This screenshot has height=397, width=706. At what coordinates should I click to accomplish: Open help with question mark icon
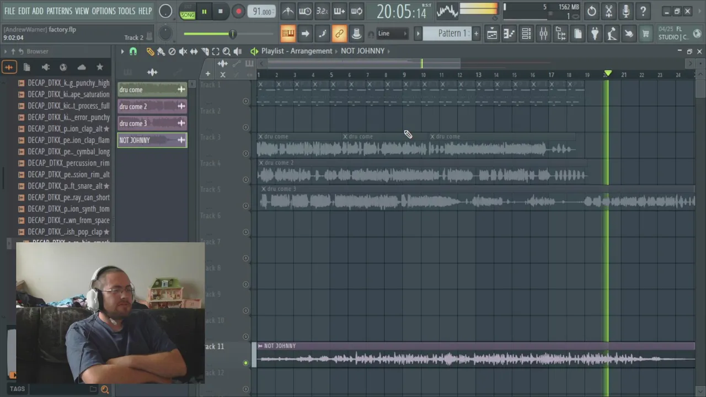[643, 11]
